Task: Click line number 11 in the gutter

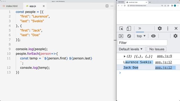Action: [9, 58]
